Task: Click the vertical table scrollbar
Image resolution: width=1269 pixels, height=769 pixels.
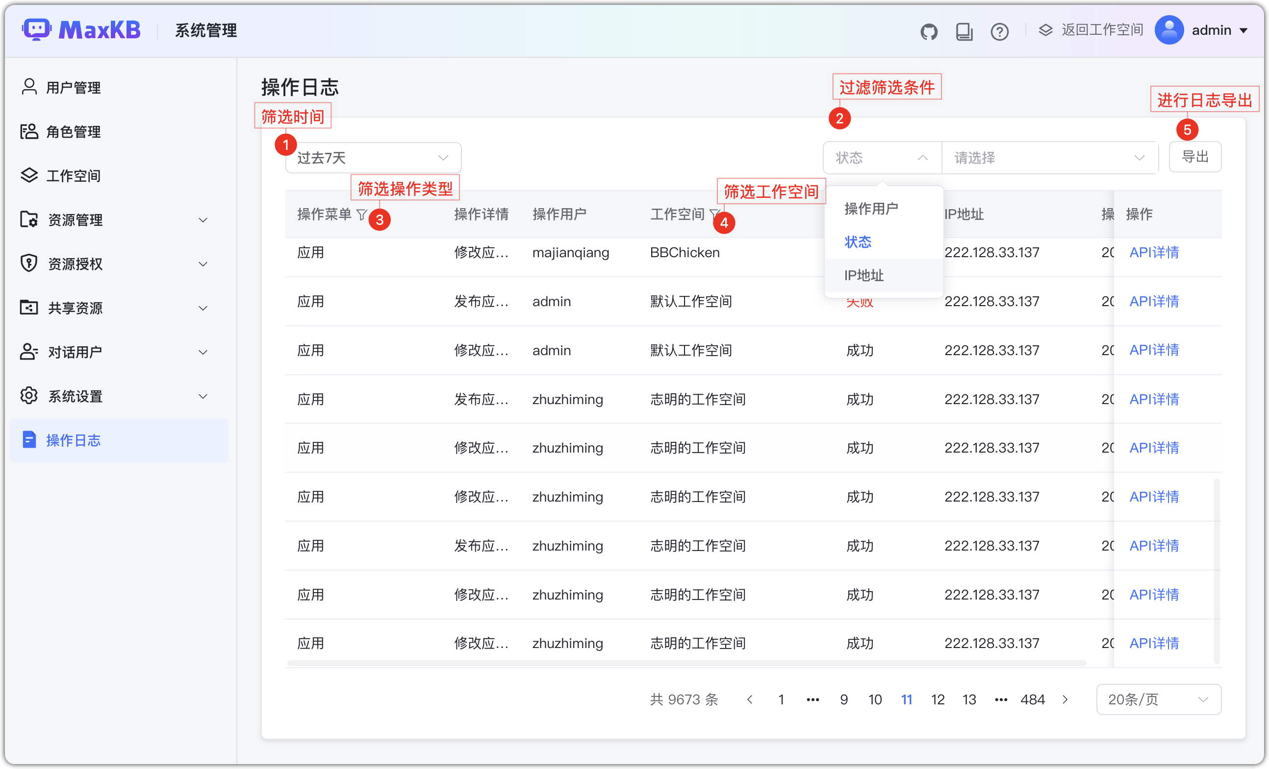Action: 1217,571
